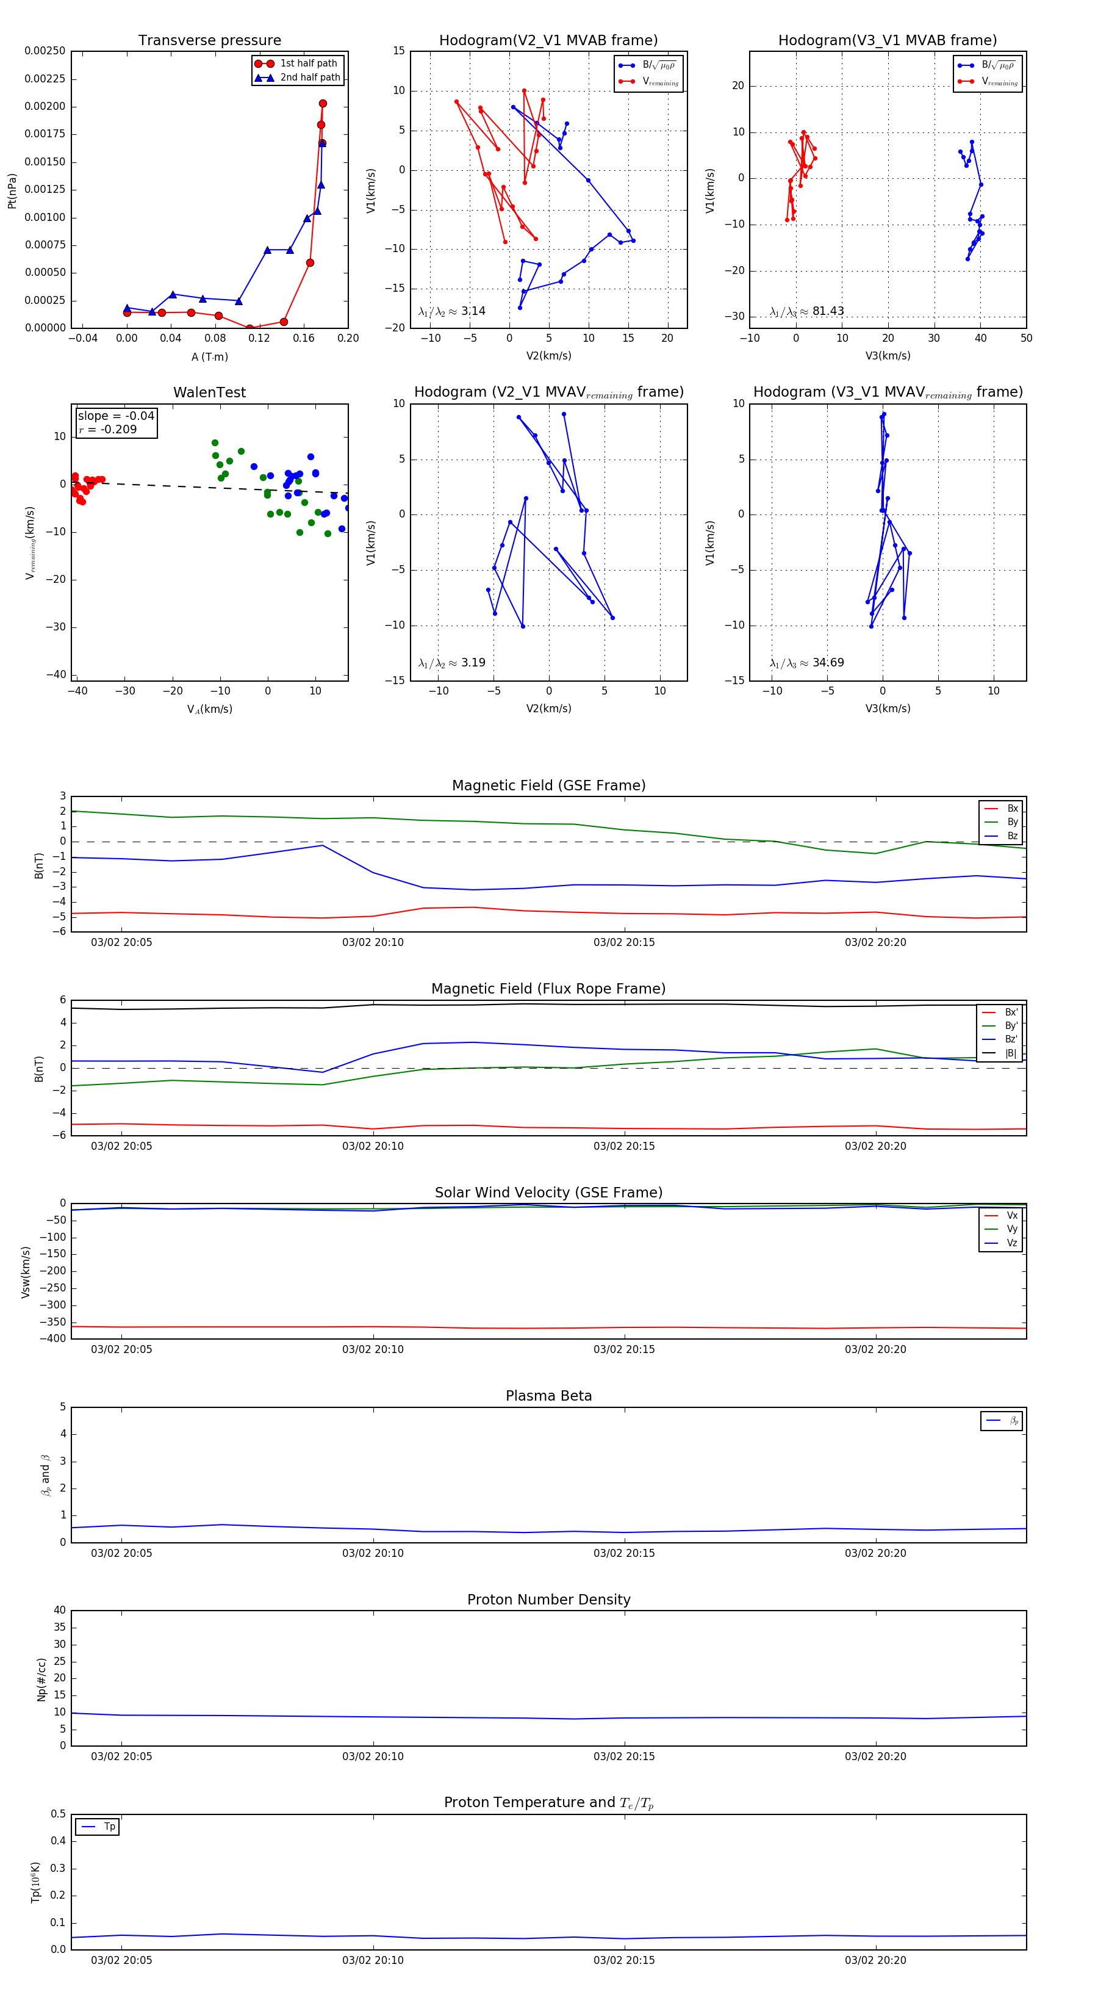
Task: Click 'Proton Temperature and Te/Tp' title
Action: point(548,1802)
